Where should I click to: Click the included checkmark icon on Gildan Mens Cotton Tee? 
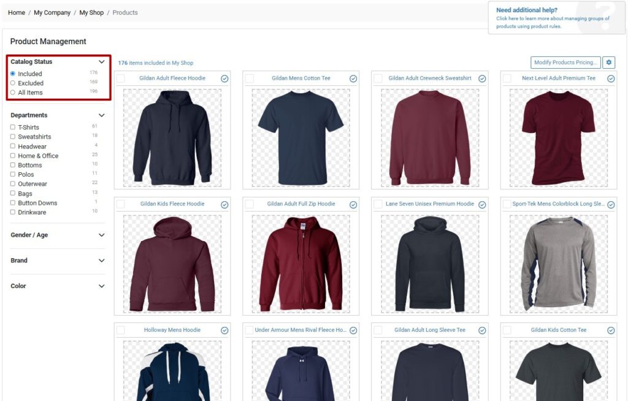coord(353,78)
